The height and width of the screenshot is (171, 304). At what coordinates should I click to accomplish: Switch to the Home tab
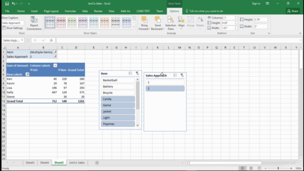click(21, 11)
